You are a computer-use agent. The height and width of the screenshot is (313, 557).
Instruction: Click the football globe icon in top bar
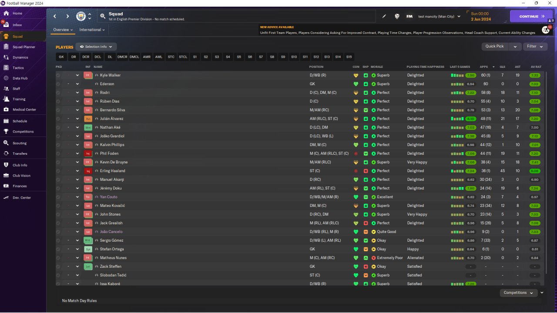[397, 17]
